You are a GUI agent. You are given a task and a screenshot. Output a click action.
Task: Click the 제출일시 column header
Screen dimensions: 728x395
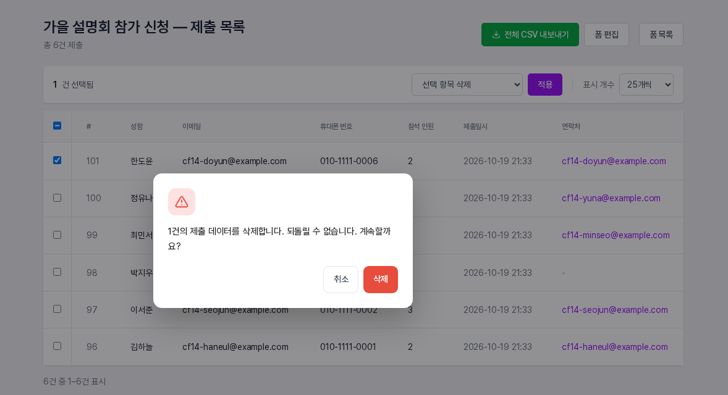click(x=475, y=127)
